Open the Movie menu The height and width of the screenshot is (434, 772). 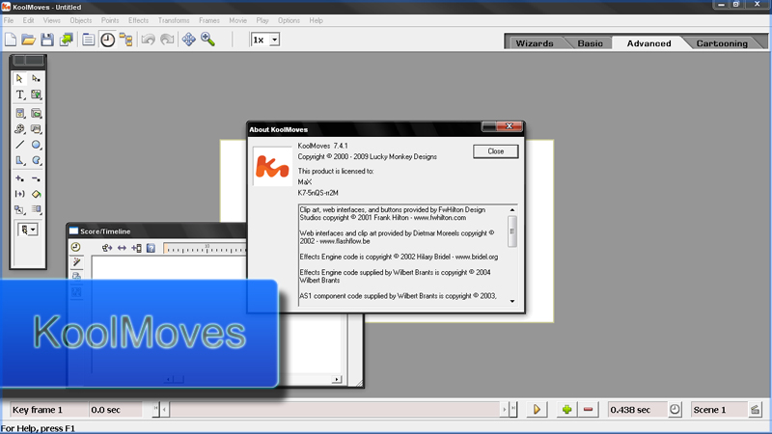pyautogui.click(x=237, y=20)
